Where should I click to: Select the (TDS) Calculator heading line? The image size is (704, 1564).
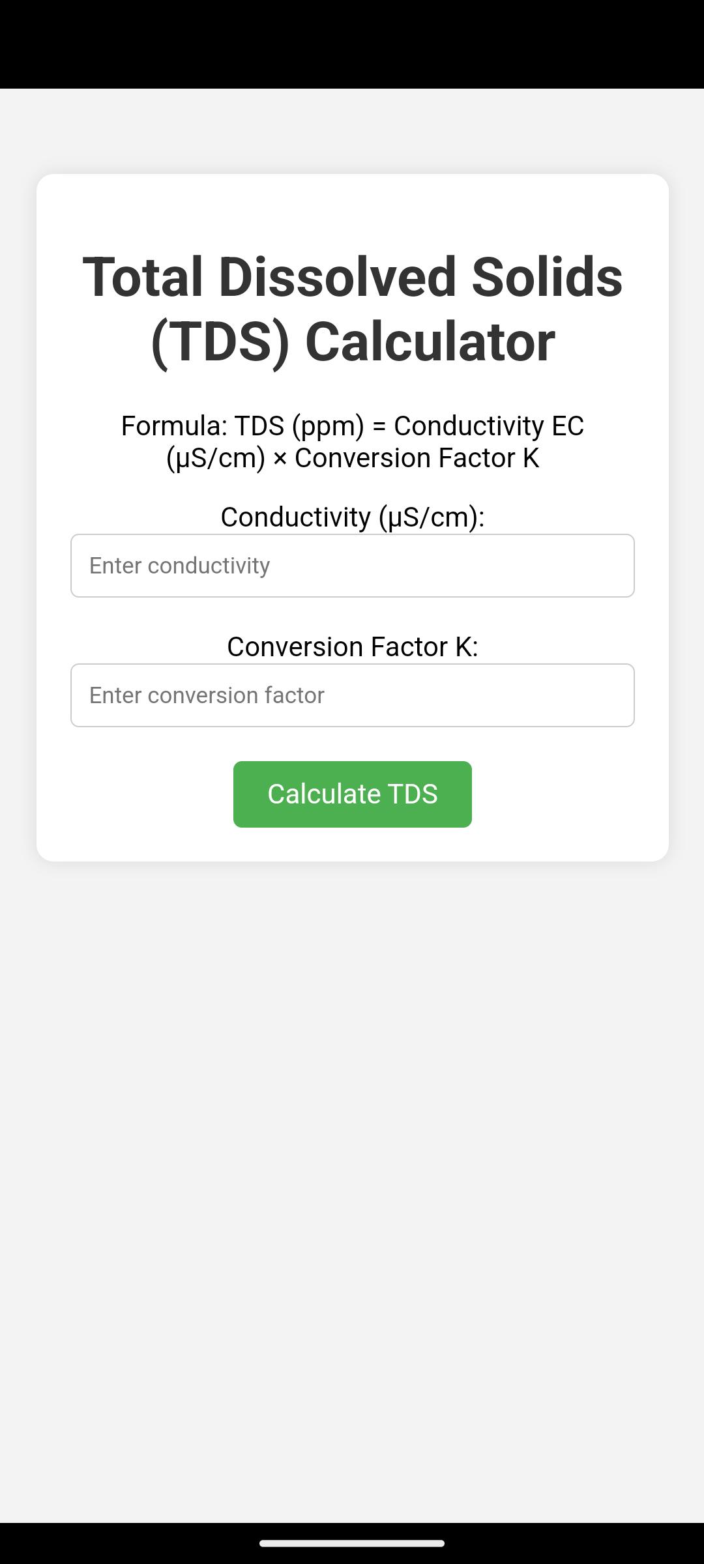pyautogui.click(x=352, y=342)
